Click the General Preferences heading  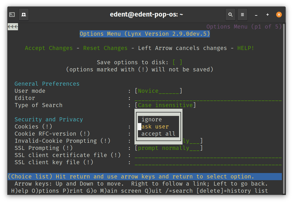click(x=47, y=84)
